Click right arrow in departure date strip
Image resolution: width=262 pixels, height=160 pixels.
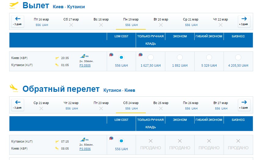(x=244, y=21)
